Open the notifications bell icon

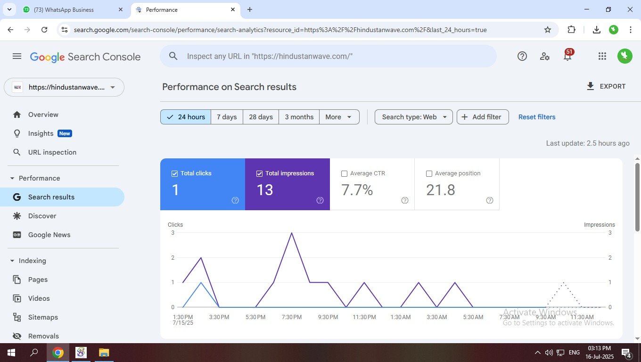pyautogui.click(x=567, y=57)
